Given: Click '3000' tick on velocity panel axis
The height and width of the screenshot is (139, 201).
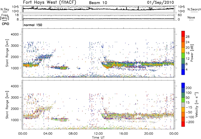Looking at the screenshot, I should pos(15,97).
